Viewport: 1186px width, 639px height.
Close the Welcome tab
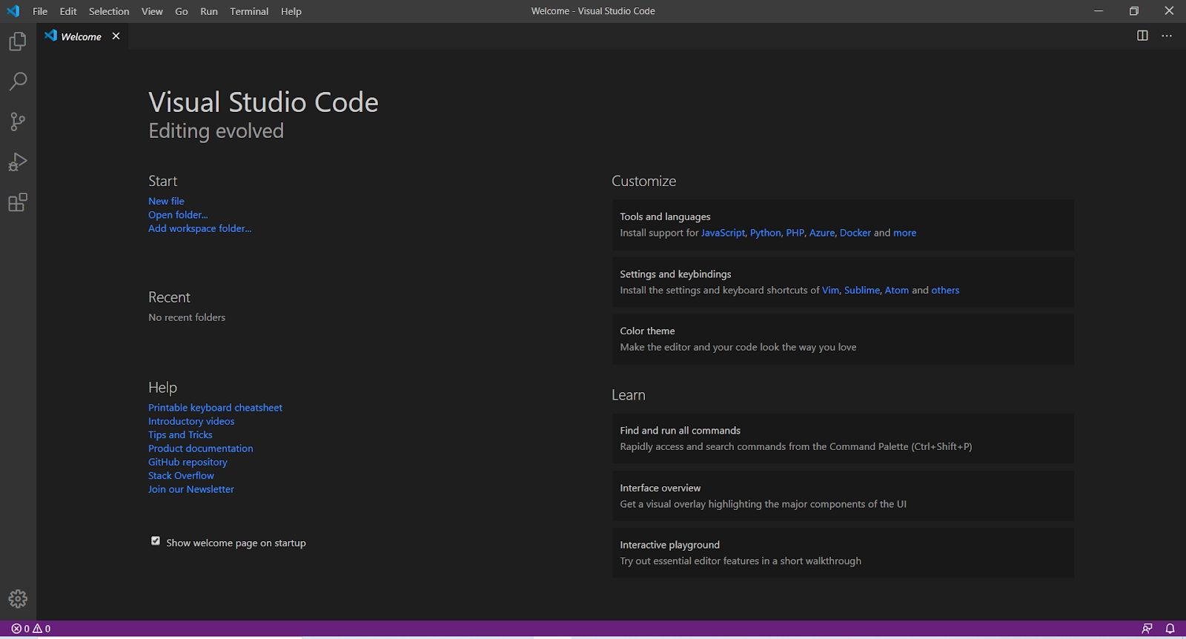(116, 36)
